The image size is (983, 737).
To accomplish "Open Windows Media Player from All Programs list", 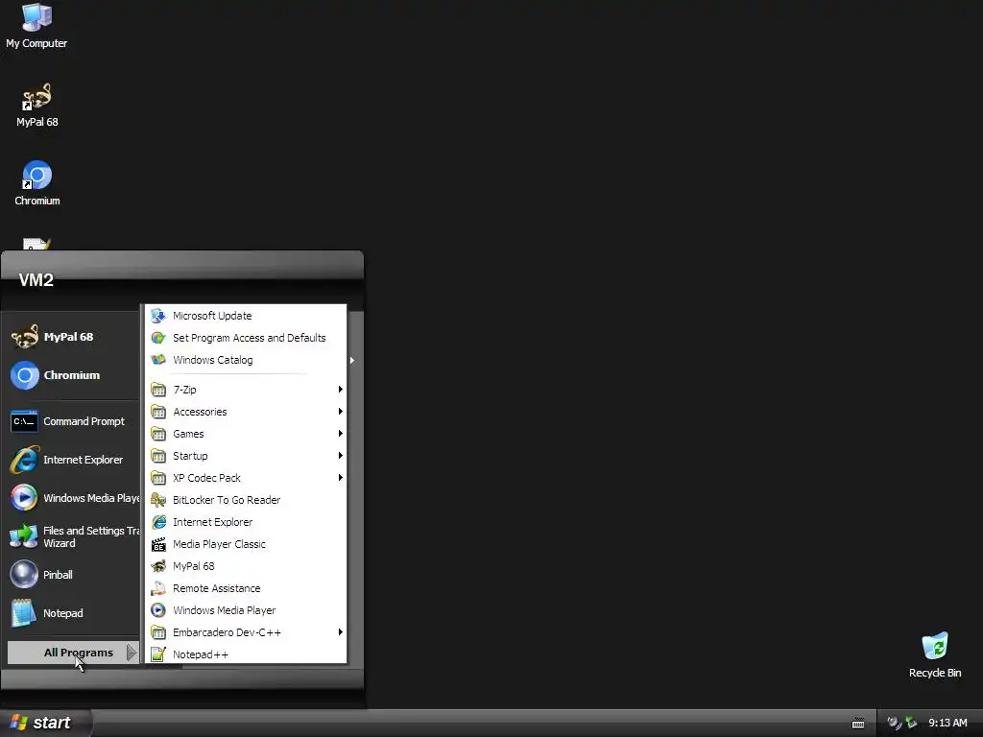I will click(x=246, y=610).
